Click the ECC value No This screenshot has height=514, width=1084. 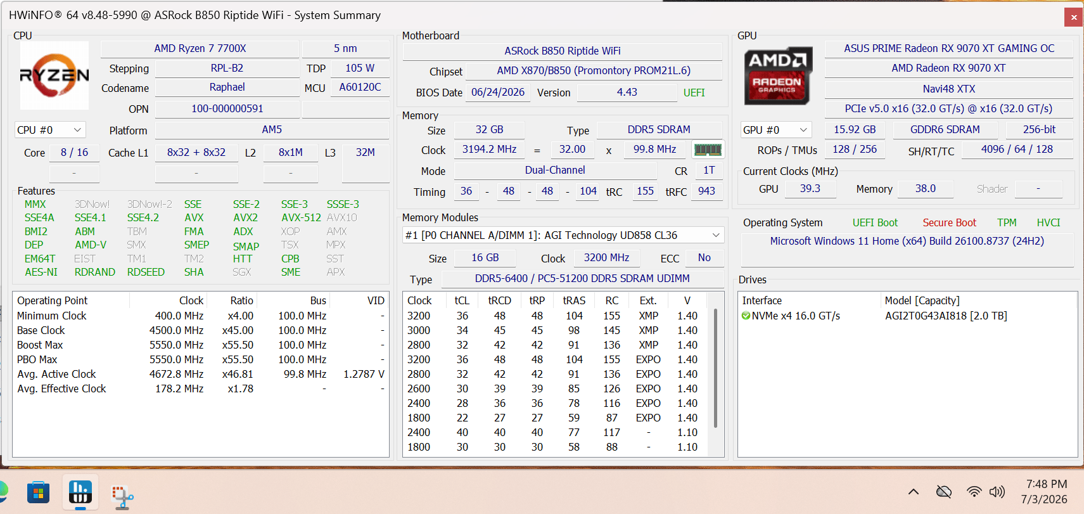pos(704,258)
